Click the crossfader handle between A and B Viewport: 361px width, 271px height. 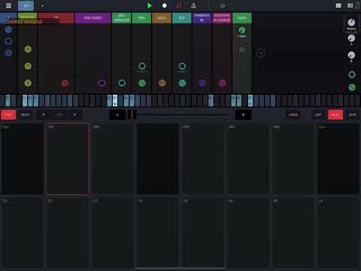pyautogui.click(x=132, y=114)
